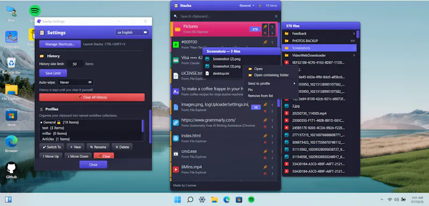This screenshot has width=429, height=206.
Task: Click the plus icon in Stacka header
Action: (x=260, y=5)
